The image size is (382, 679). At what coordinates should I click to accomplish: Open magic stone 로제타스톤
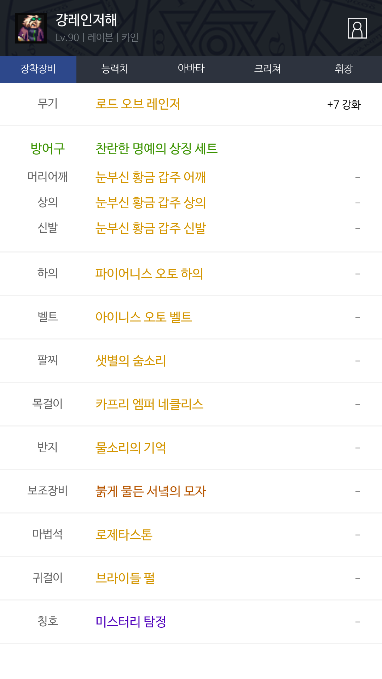click(124, 535)
